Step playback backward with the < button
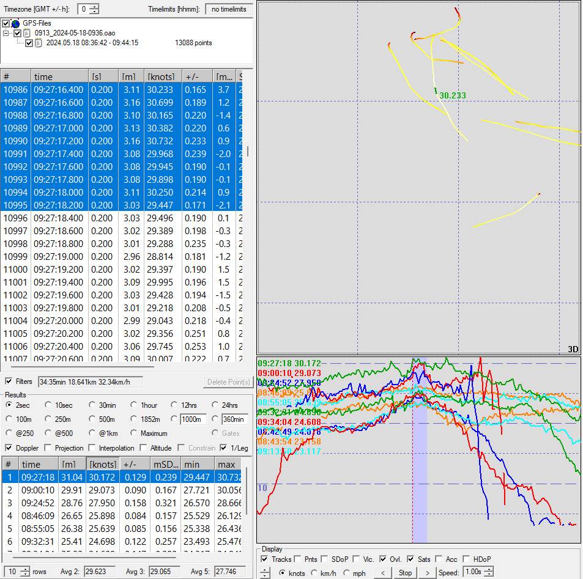This screenshot has width=583, height=579. click(x=382, y=572)
